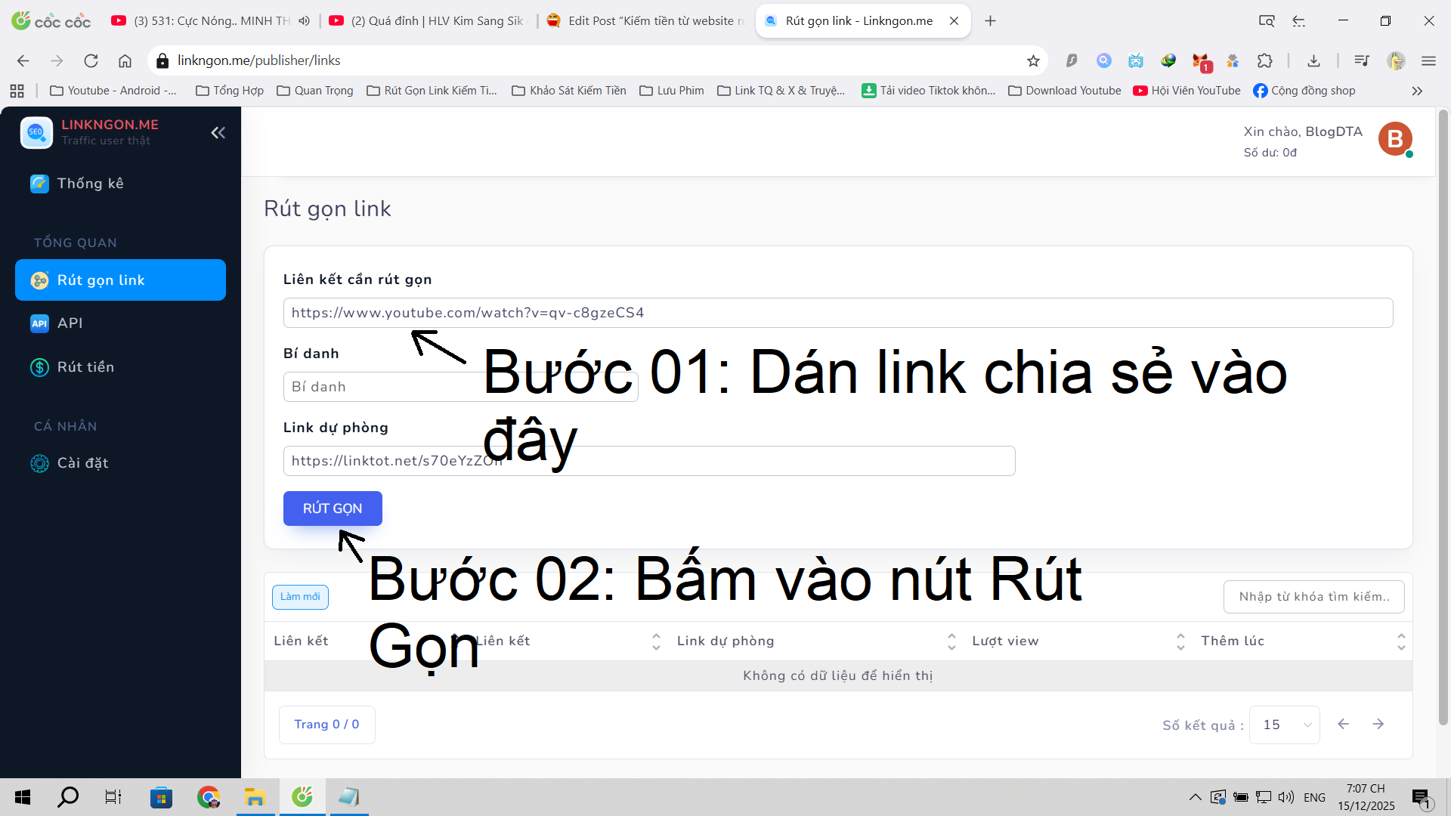Screen dimensions: 1451x816
Task: Mute the tab playing audio
Action: click(x=304, y=21)
